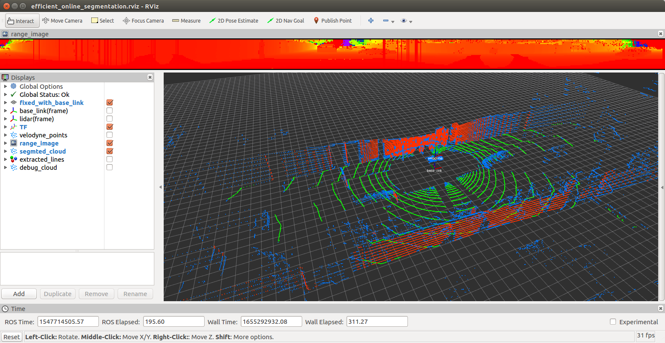
Task: Expand the Global Options tree row
Action: 6,86
